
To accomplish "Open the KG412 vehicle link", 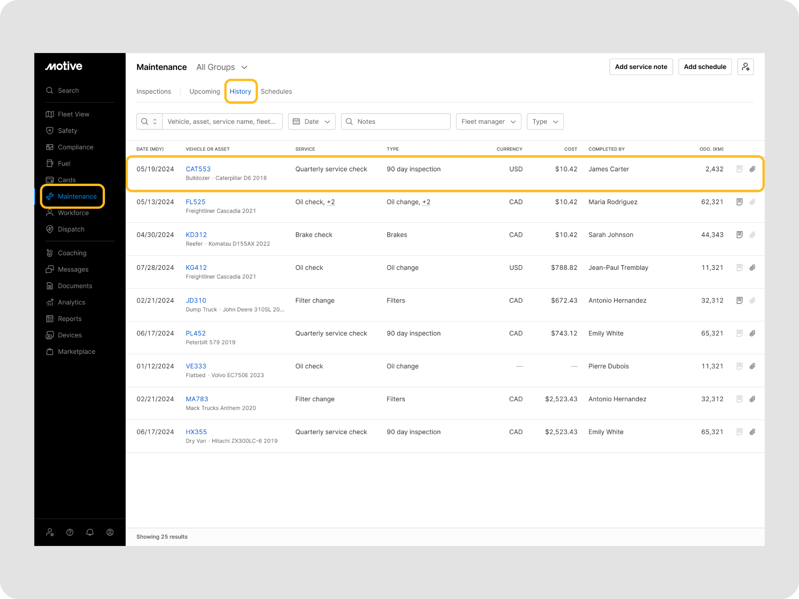I will coord(196,268).
